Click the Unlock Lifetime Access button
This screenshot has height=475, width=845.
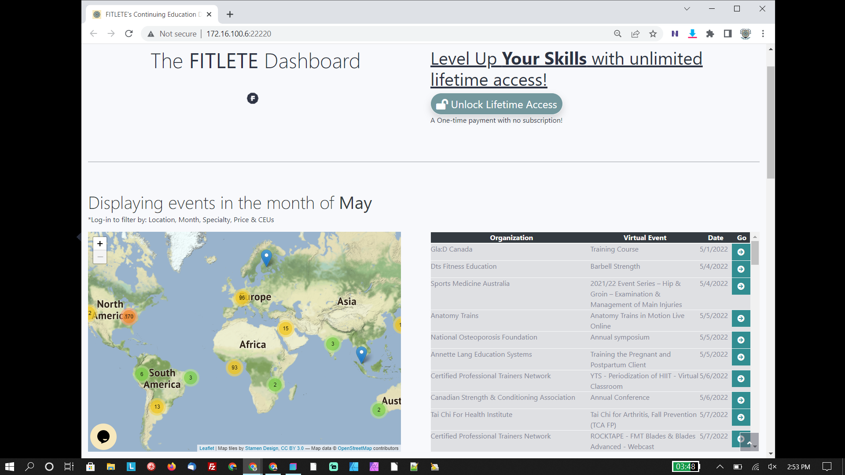tap(496, 104)
